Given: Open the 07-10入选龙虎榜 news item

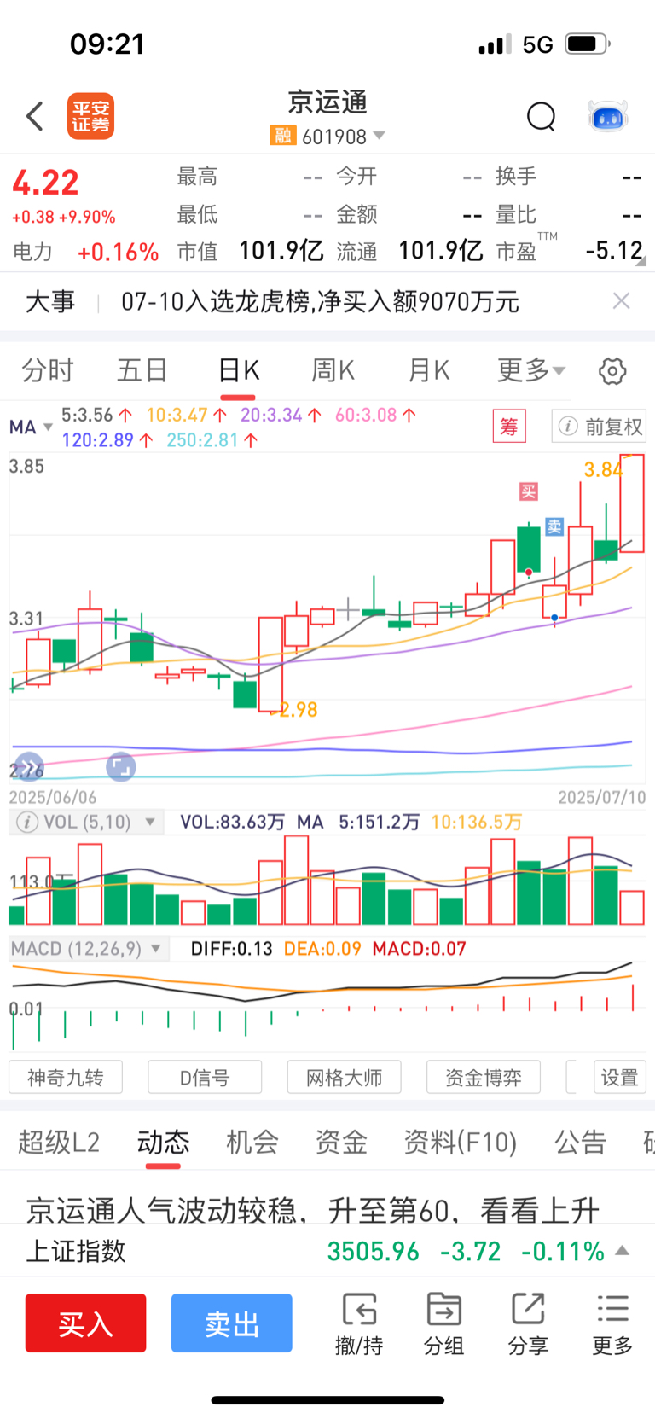Looking at the screenshot, I should point(320,301).
